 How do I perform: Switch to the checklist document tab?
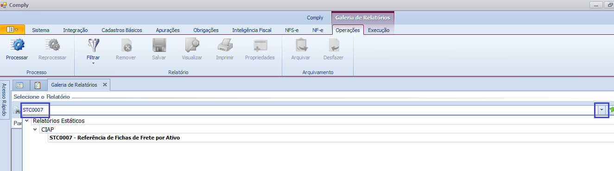tap(38, 85)
